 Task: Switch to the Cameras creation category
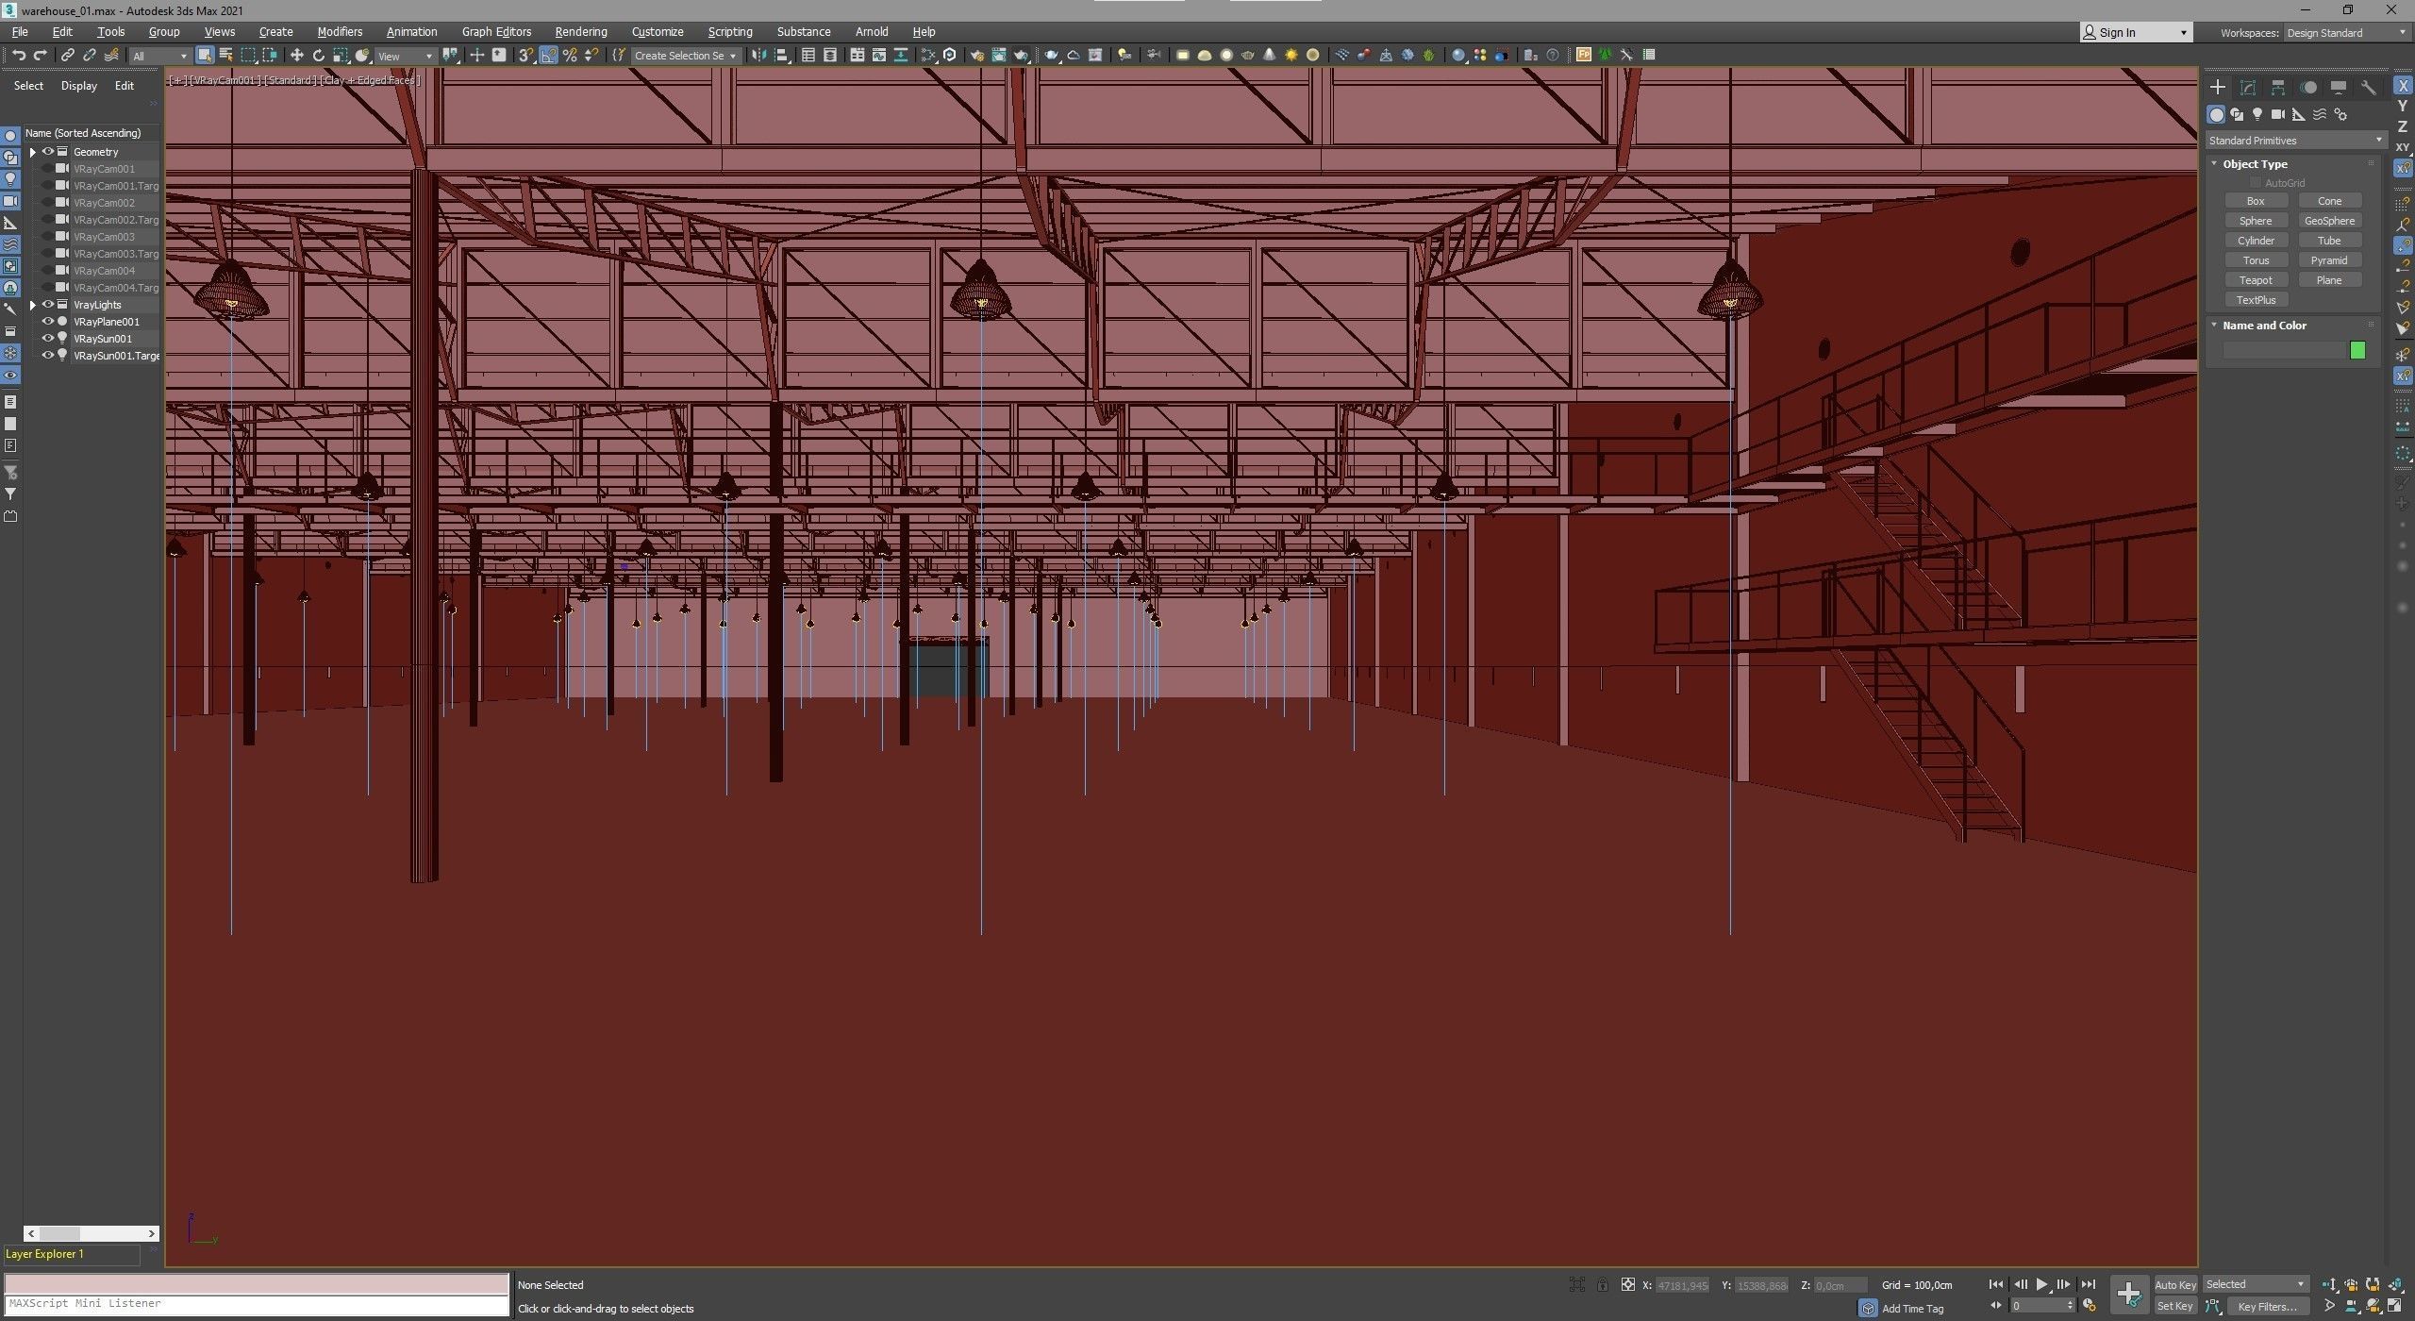pyautogui.click(x=2278, y=114)
